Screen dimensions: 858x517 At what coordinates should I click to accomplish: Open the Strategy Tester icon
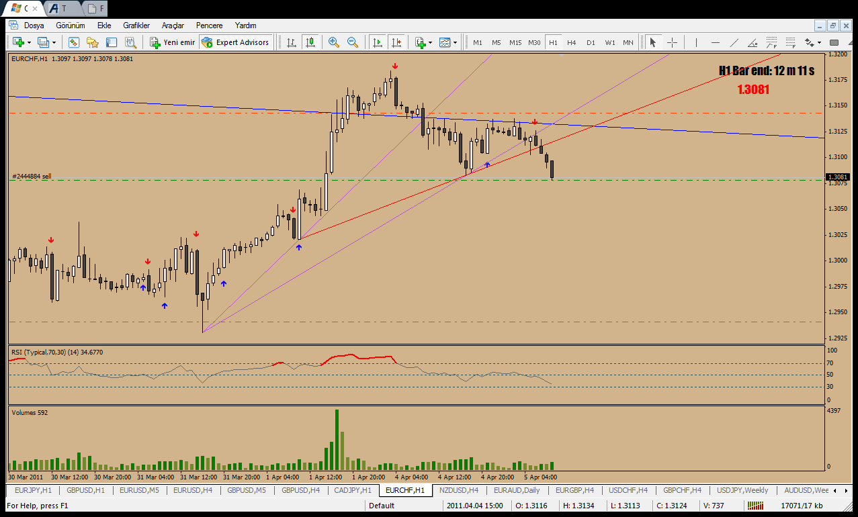coord(130,42)
